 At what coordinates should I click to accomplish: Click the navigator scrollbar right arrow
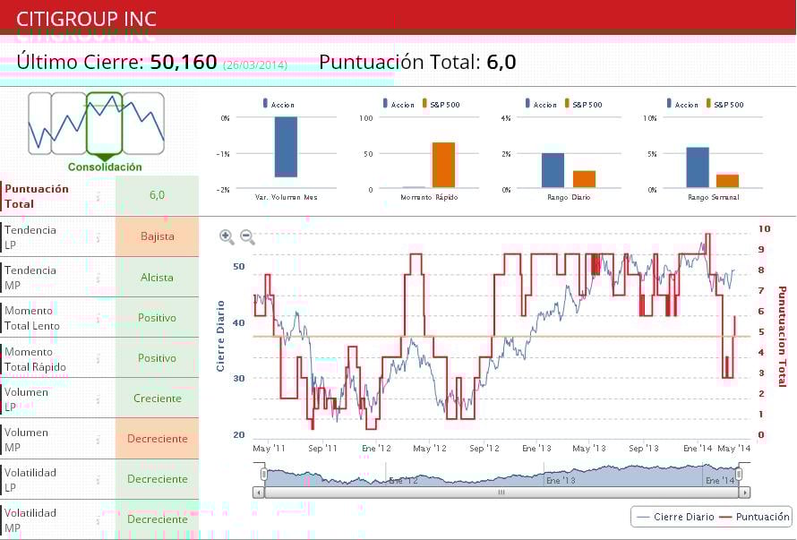point(745,493)
